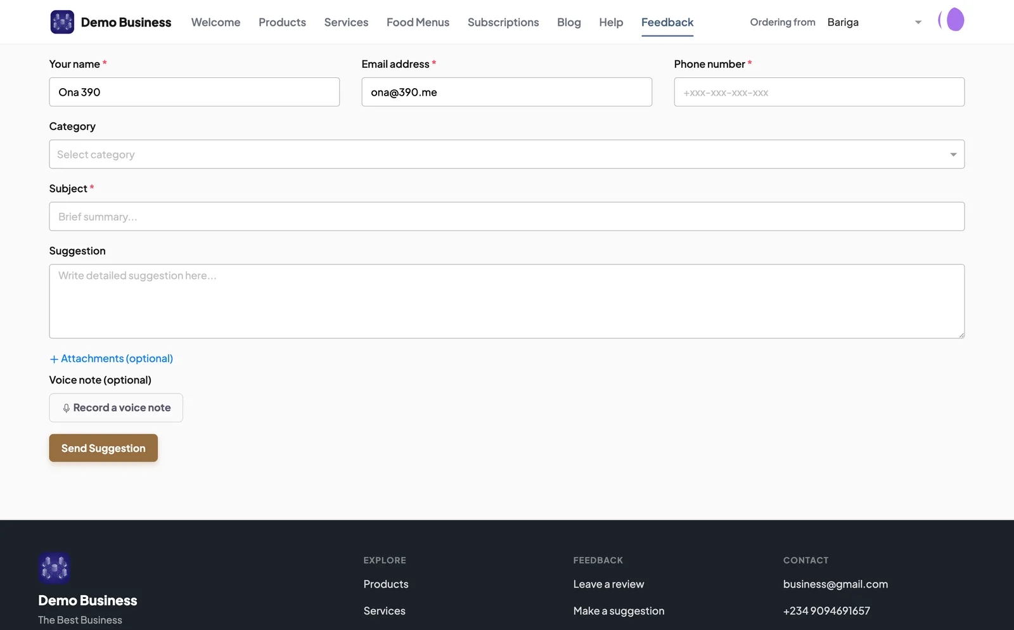Open the Help nav item
1014x630 pixels.
coord(611,22)
